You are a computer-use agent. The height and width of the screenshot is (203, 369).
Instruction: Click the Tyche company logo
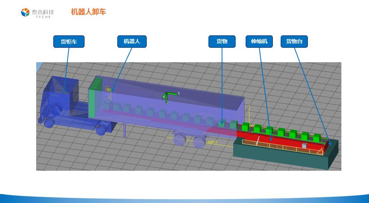tap(37, 13)
